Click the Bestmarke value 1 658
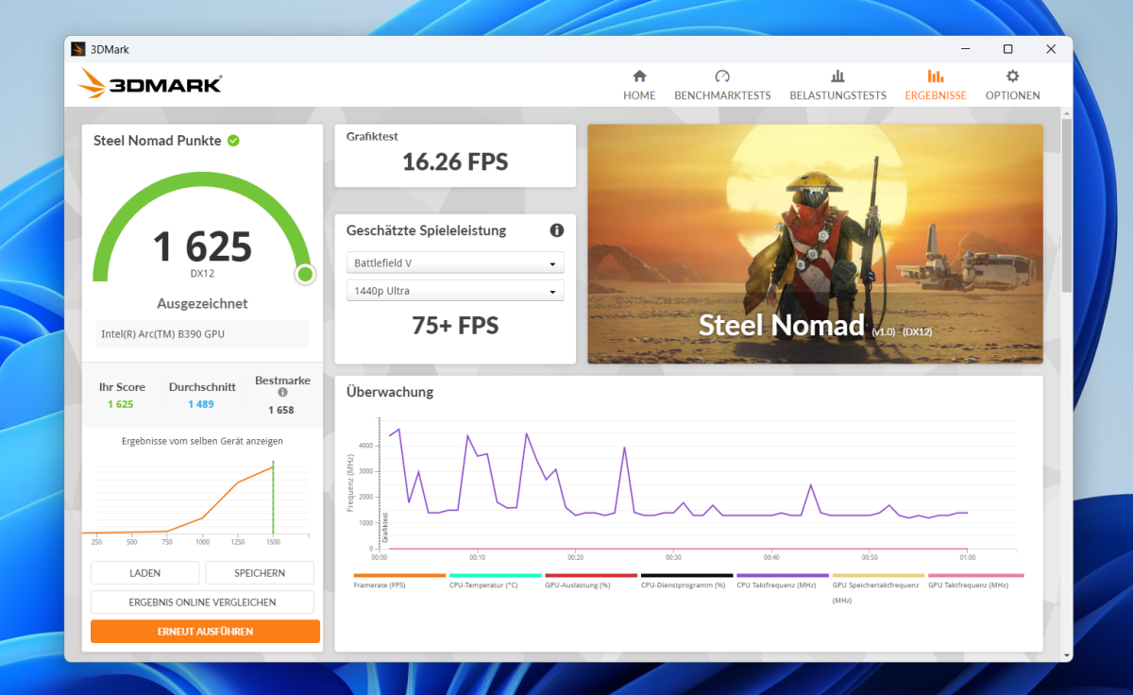 click(281, 410)
